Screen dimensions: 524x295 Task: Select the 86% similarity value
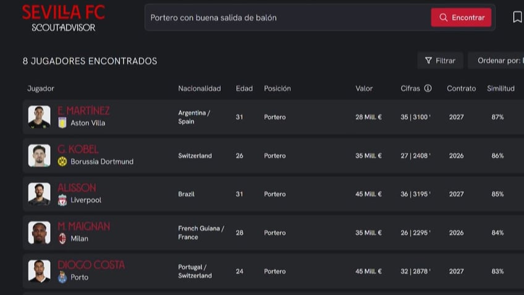497,156
